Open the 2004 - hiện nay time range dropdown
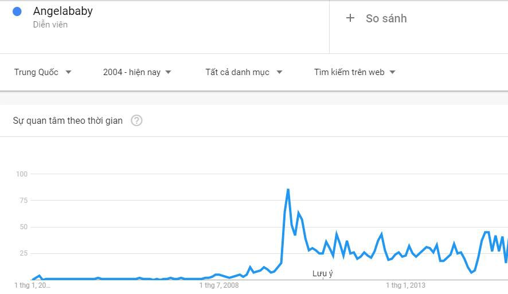This screenshot has width=508, height=294. coord(137,72)
